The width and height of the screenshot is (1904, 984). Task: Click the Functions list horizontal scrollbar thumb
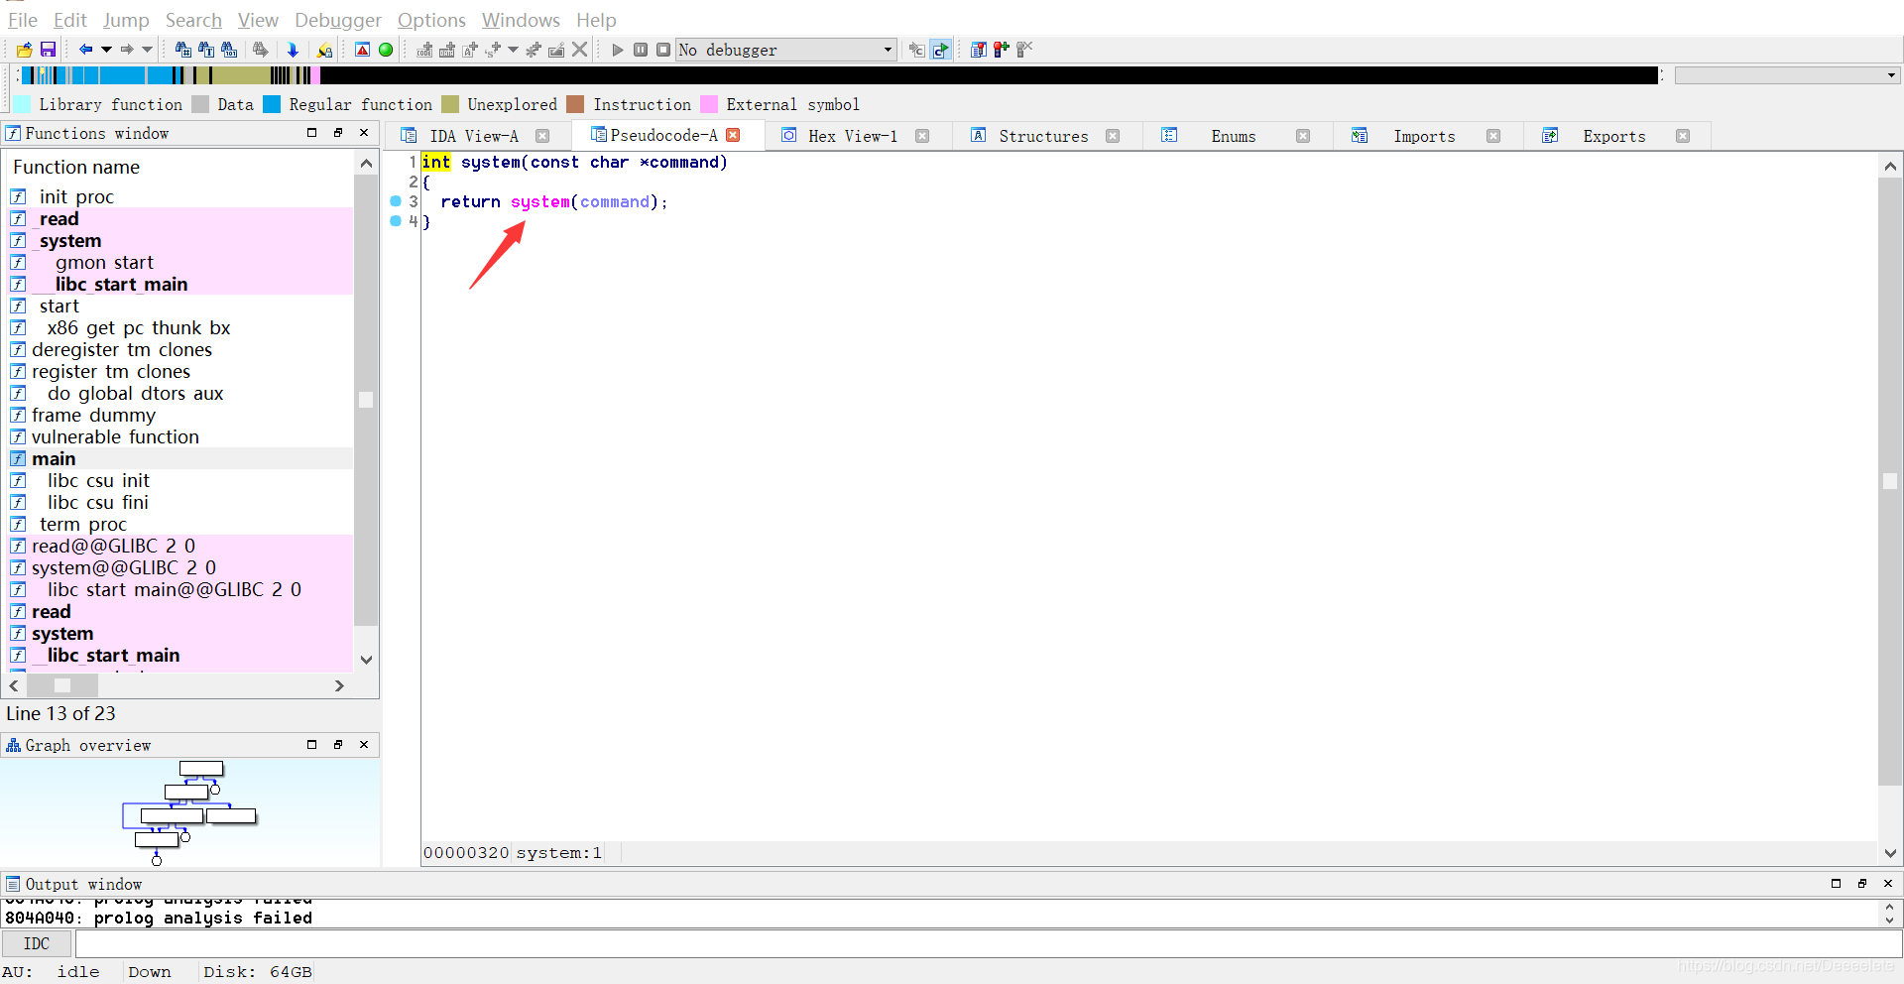click(62, 685)
